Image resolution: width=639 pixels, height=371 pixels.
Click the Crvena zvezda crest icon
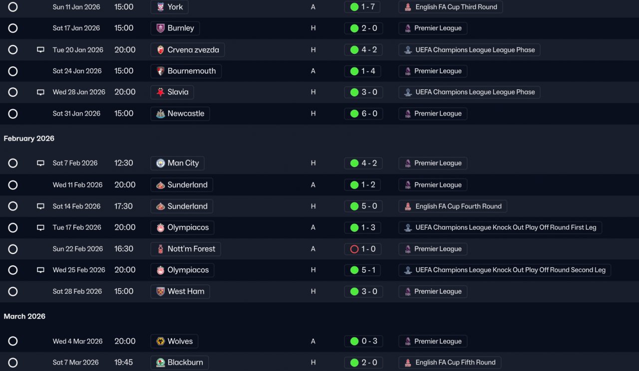point(160,50)
